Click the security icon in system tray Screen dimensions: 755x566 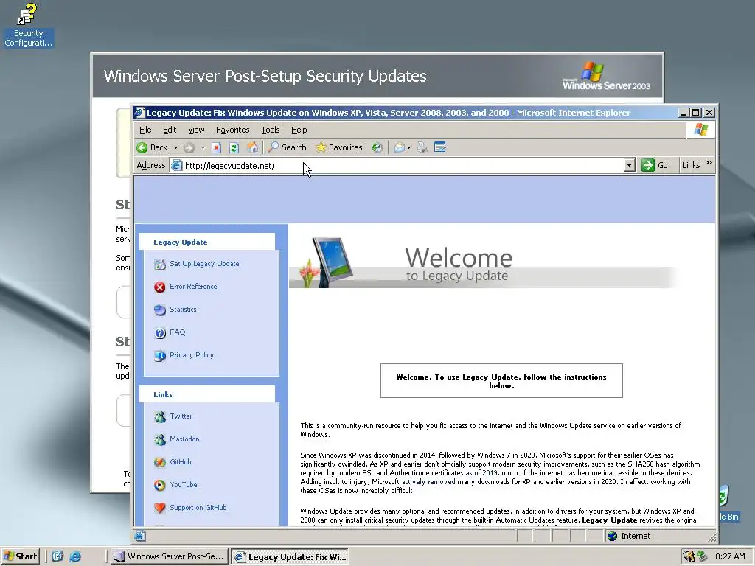(689, 557)
